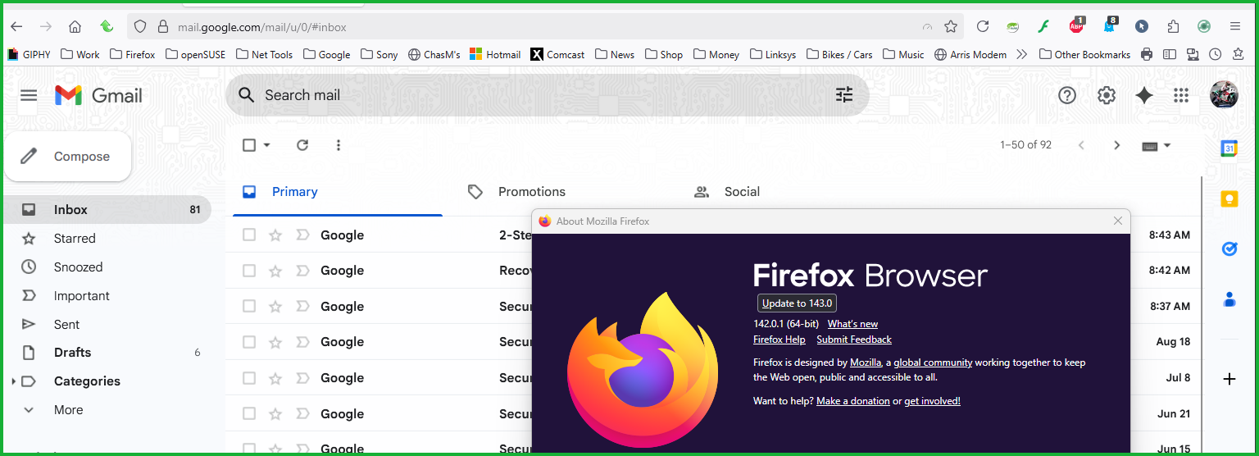Open Adblock Plus extension icon
1259x456 pixels.
point(1077,25)
